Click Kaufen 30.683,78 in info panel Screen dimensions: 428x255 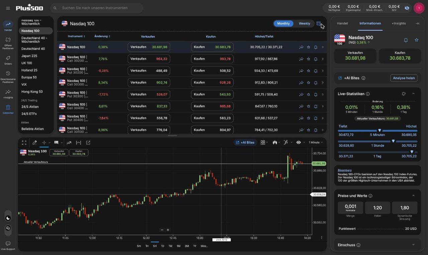pos(400,56)
